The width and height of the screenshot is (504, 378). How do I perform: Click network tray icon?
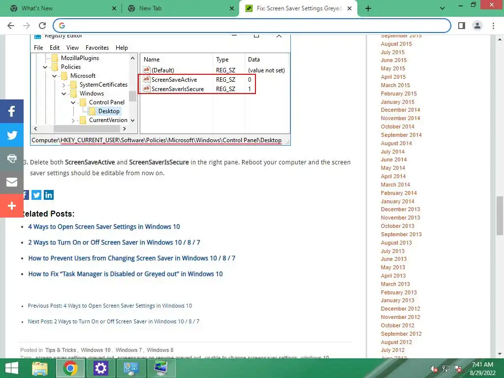point(446,369)
